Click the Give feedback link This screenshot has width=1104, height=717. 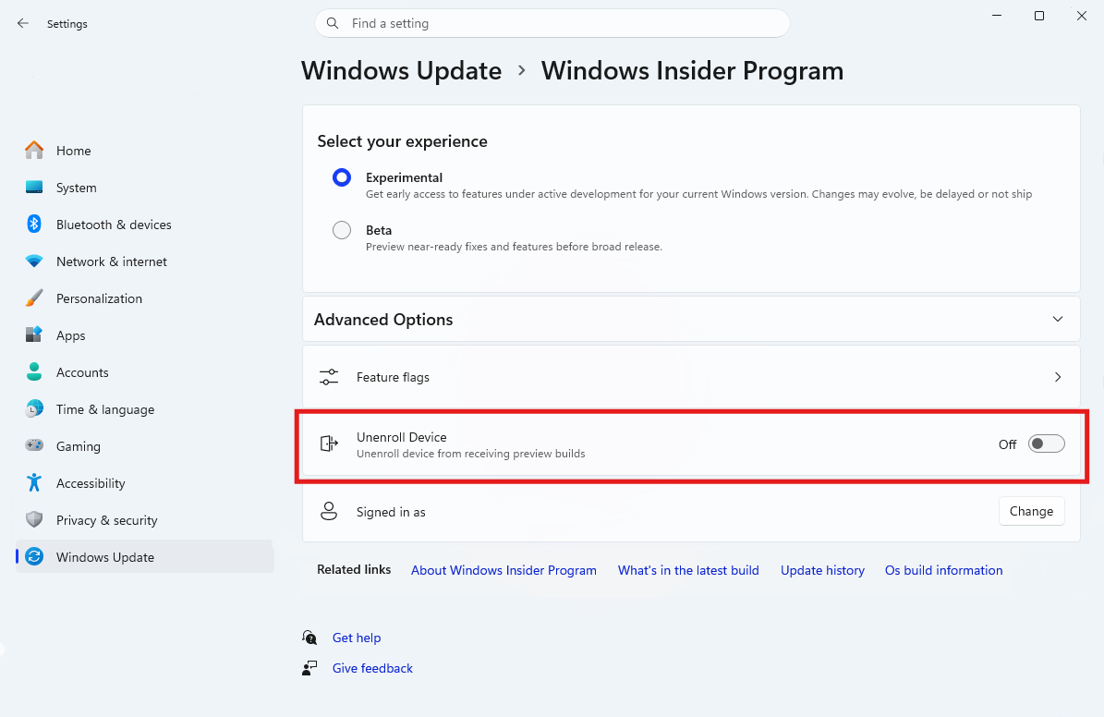coord(372,668)
